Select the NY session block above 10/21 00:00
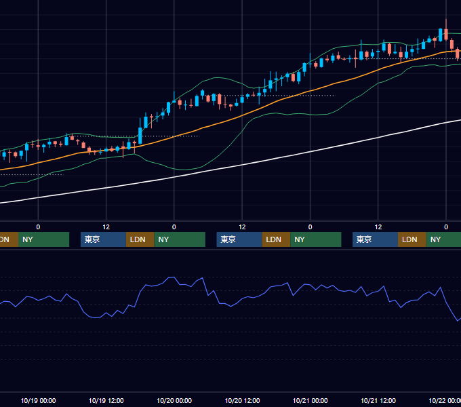The image size is (461, 407). click(x=316, y=239)
